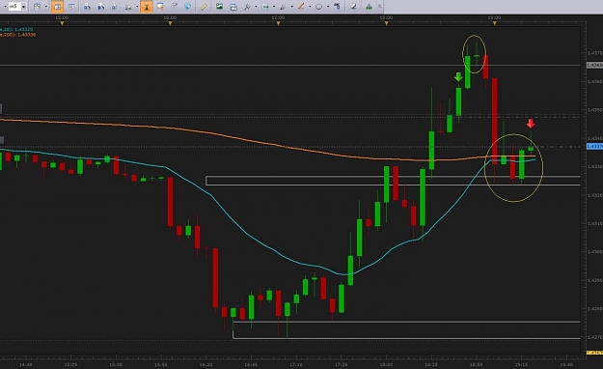The image size is (603, 369).
Task: Click the 18:00 session marker triangle
Action: pyautogui.click(x=387, y=24)
